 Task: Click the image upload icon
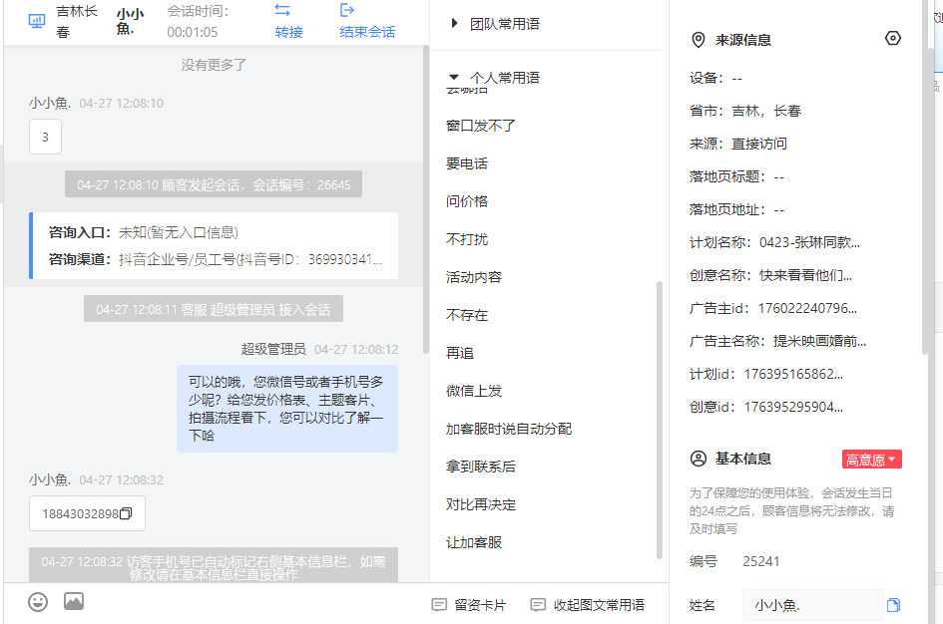(x=74, y=601)
